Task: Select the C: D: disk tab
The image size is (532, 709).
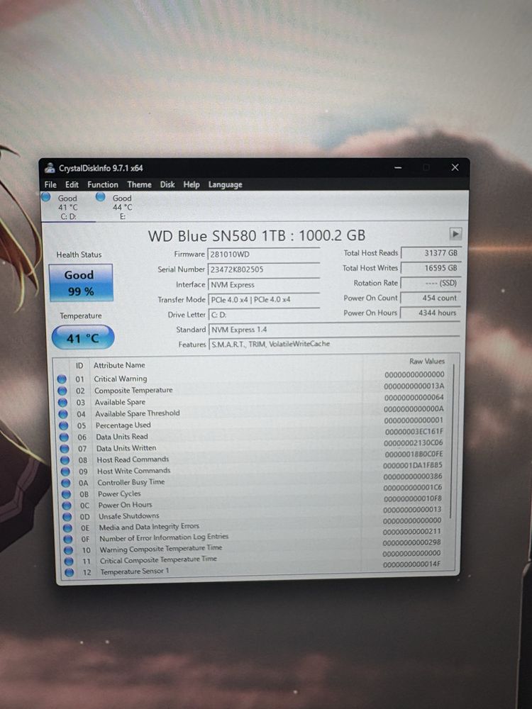Action: (68, 207)
